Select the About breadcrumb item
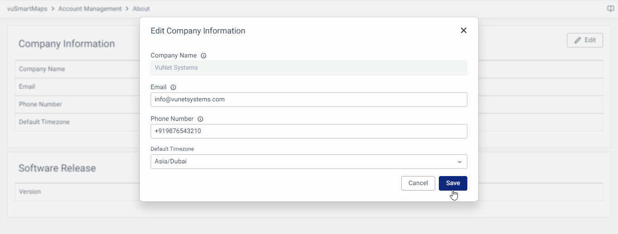The width and height of the screenshot is (618, 234). click(x=141, y=9)
